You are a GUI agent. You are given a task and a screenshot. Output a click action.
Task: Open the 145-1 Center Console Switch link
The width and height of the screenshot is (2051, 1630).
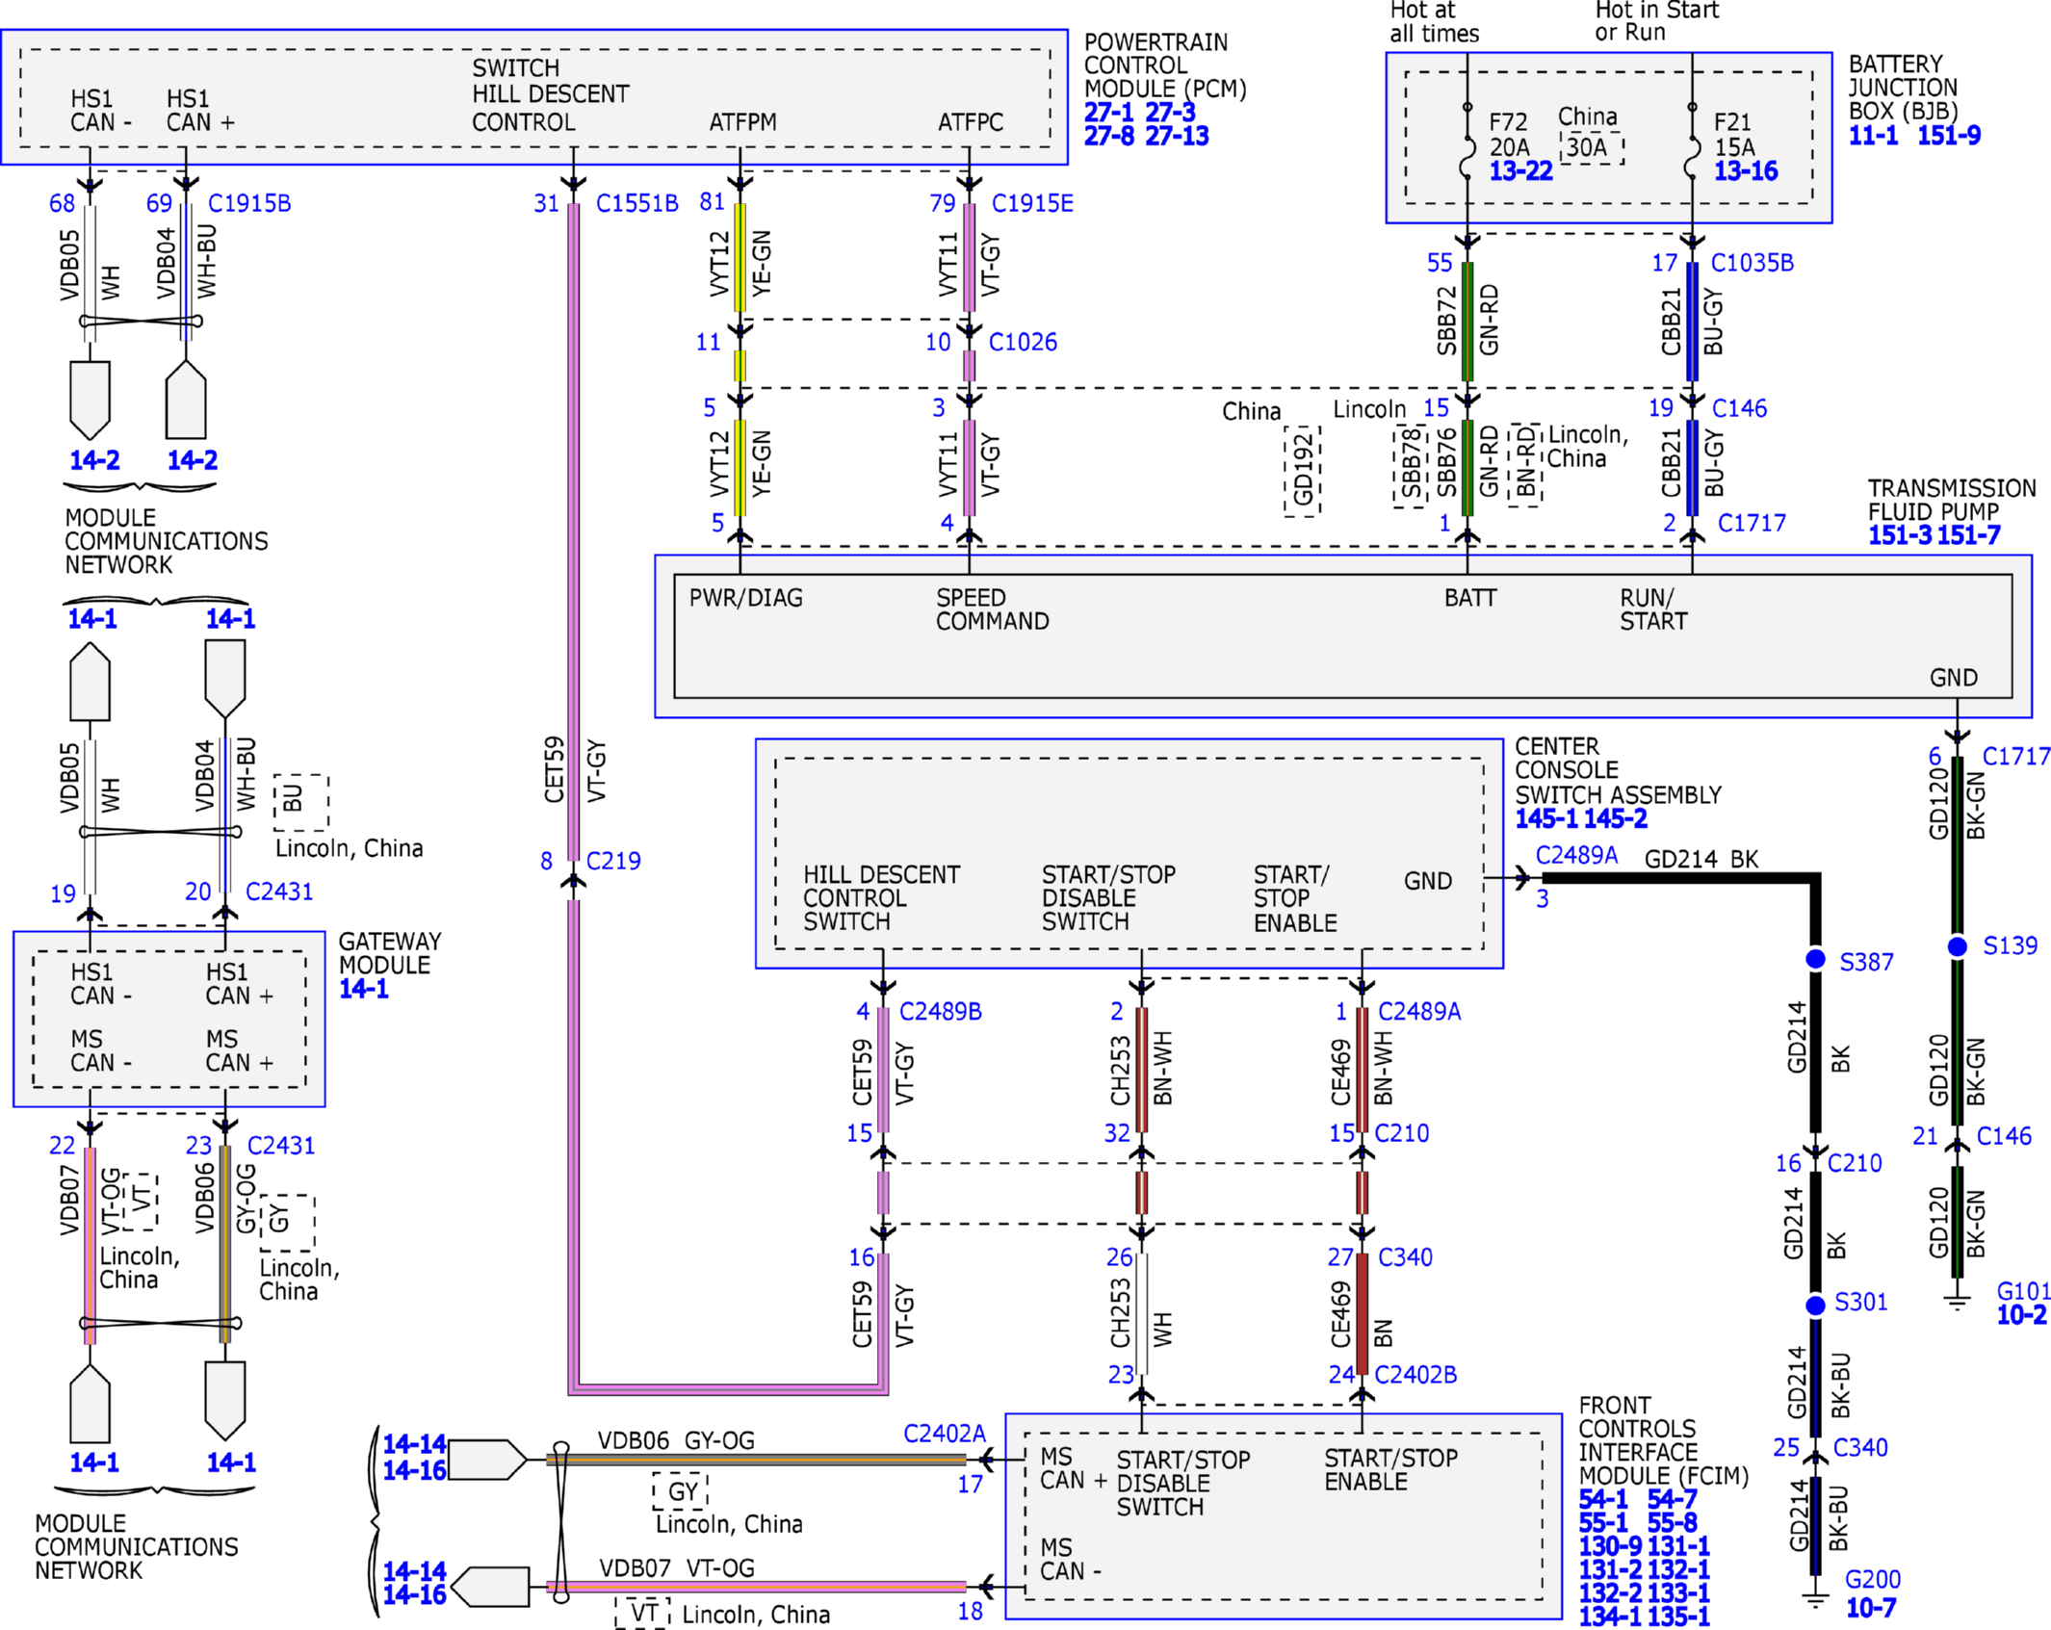(1546, 819)
